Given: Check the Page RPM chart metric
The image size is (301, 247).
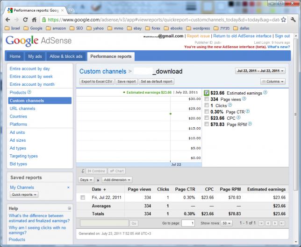Looking at the screenshot, I should coord(207,124).
